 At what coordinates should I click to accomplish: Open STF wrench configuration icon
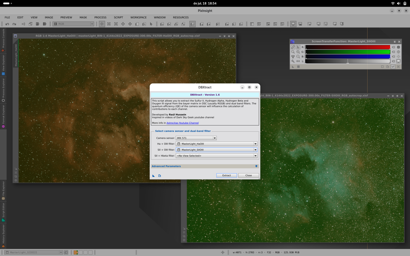click(293, 61)
